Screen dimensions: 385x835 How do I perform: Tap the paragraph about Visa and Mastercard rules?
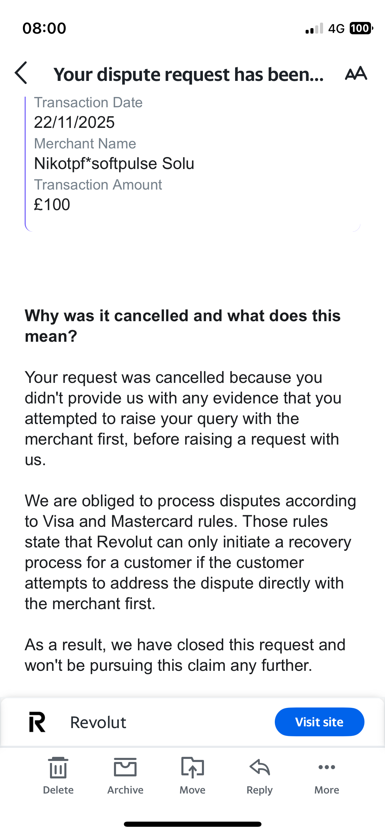190,552
